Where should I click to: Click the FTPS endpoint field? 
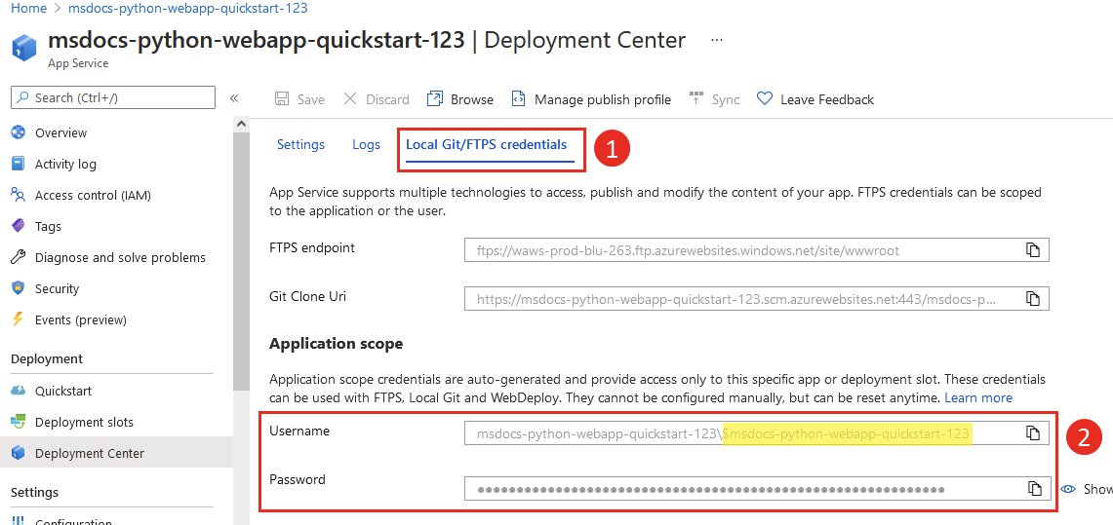pyautogui.click(x=757, y=250)
